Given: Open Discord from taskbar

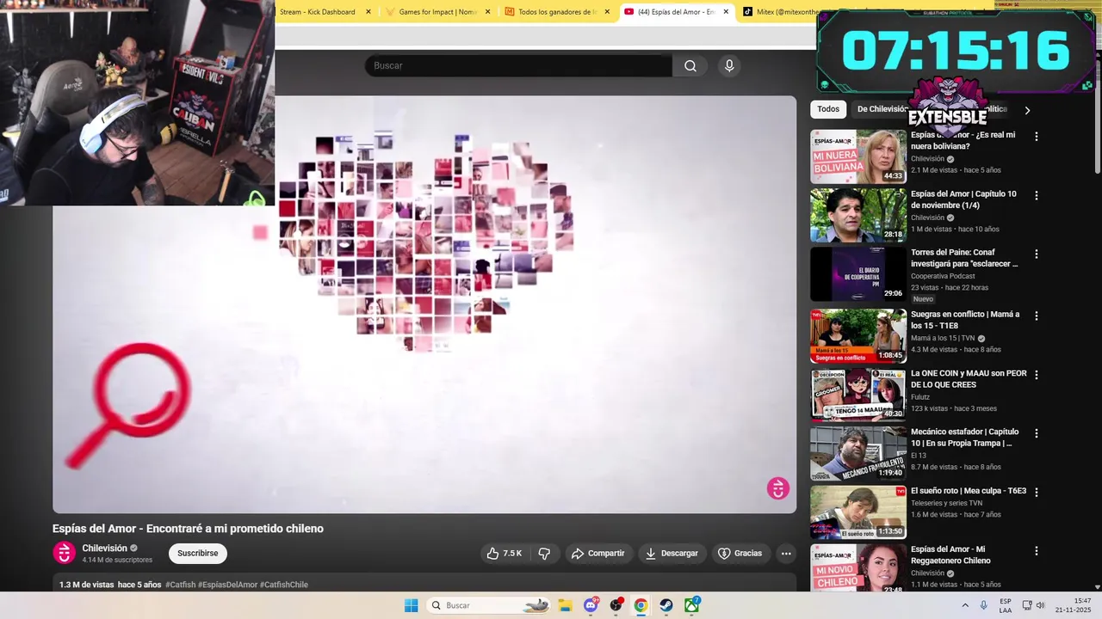Looking at the screenshot, I should pyautogui.click(x=591, y=605).
